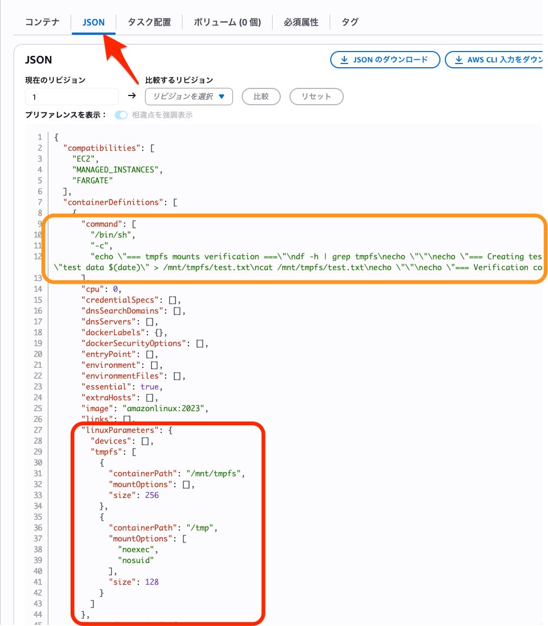Toggle the 相違点を強調表示 switch
Viewport: 548px width, 626px height.
click(x=121, y=115)
